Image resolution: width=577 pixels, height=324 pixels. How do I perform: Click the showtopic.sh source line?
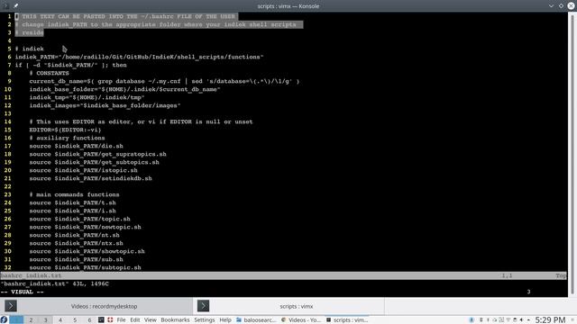pyautogui.click(x=87, y=251)
